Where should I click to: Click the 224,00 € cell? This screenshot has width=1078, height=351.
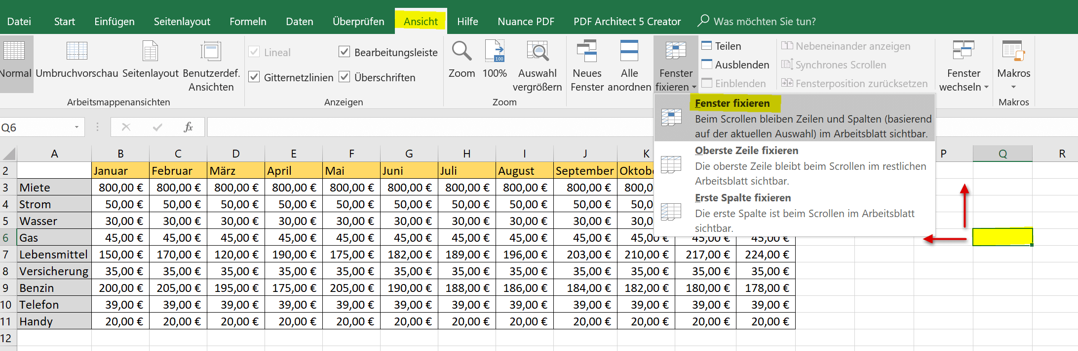766,255
